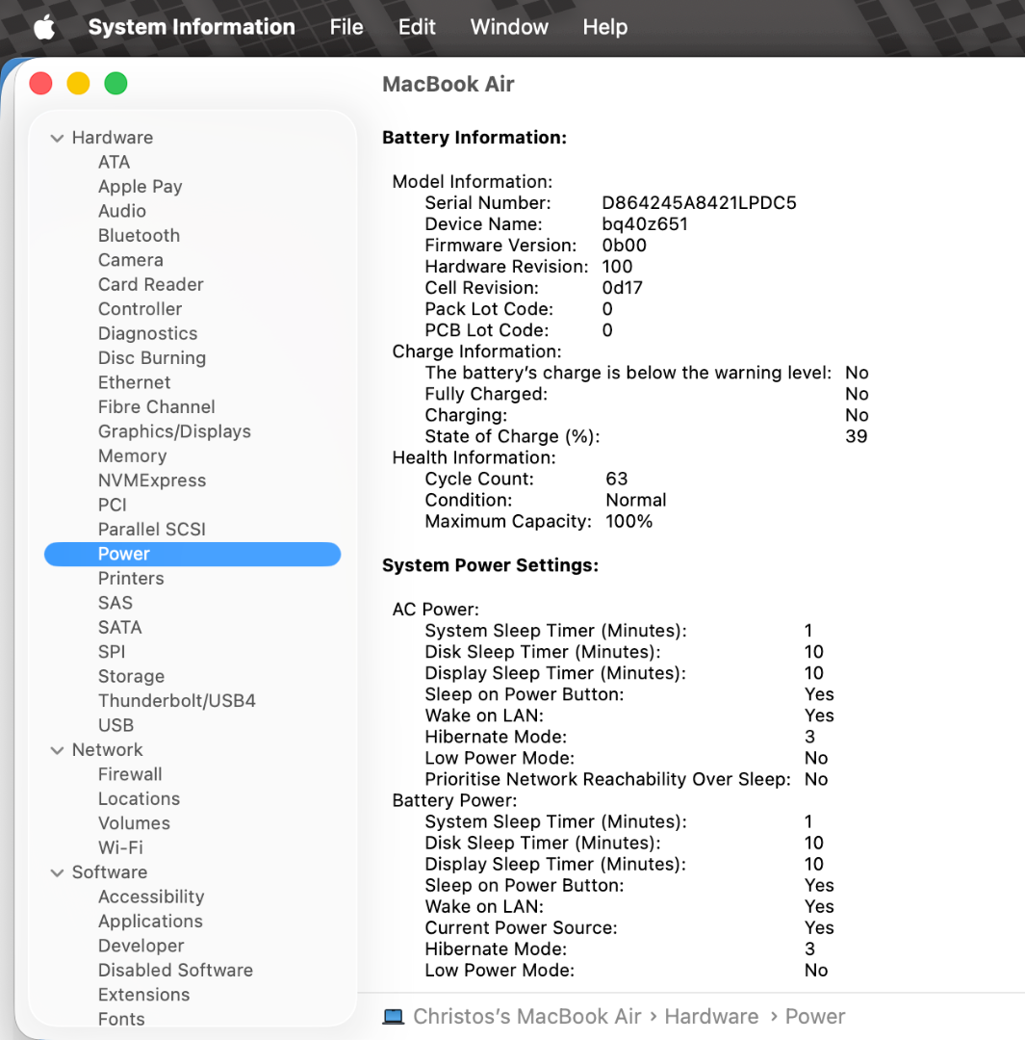The image size is (1025, 1040).
Task: Zoom the window with green button
Action: [x=116, y=84]
